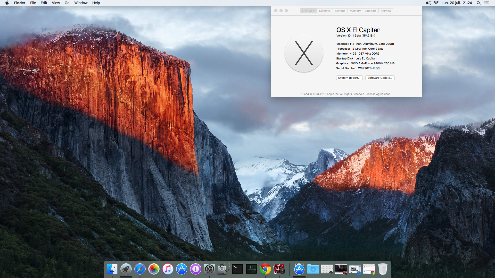This screenshot has width=495, height=278.
Task: Open the Photos app
Action: tap(154, 269)
